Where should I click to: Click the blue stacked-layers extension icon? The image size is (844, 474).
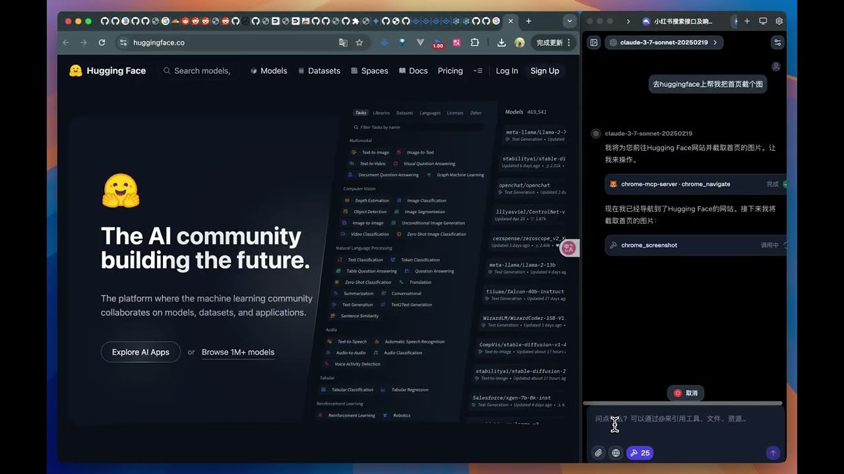point(384,42)
